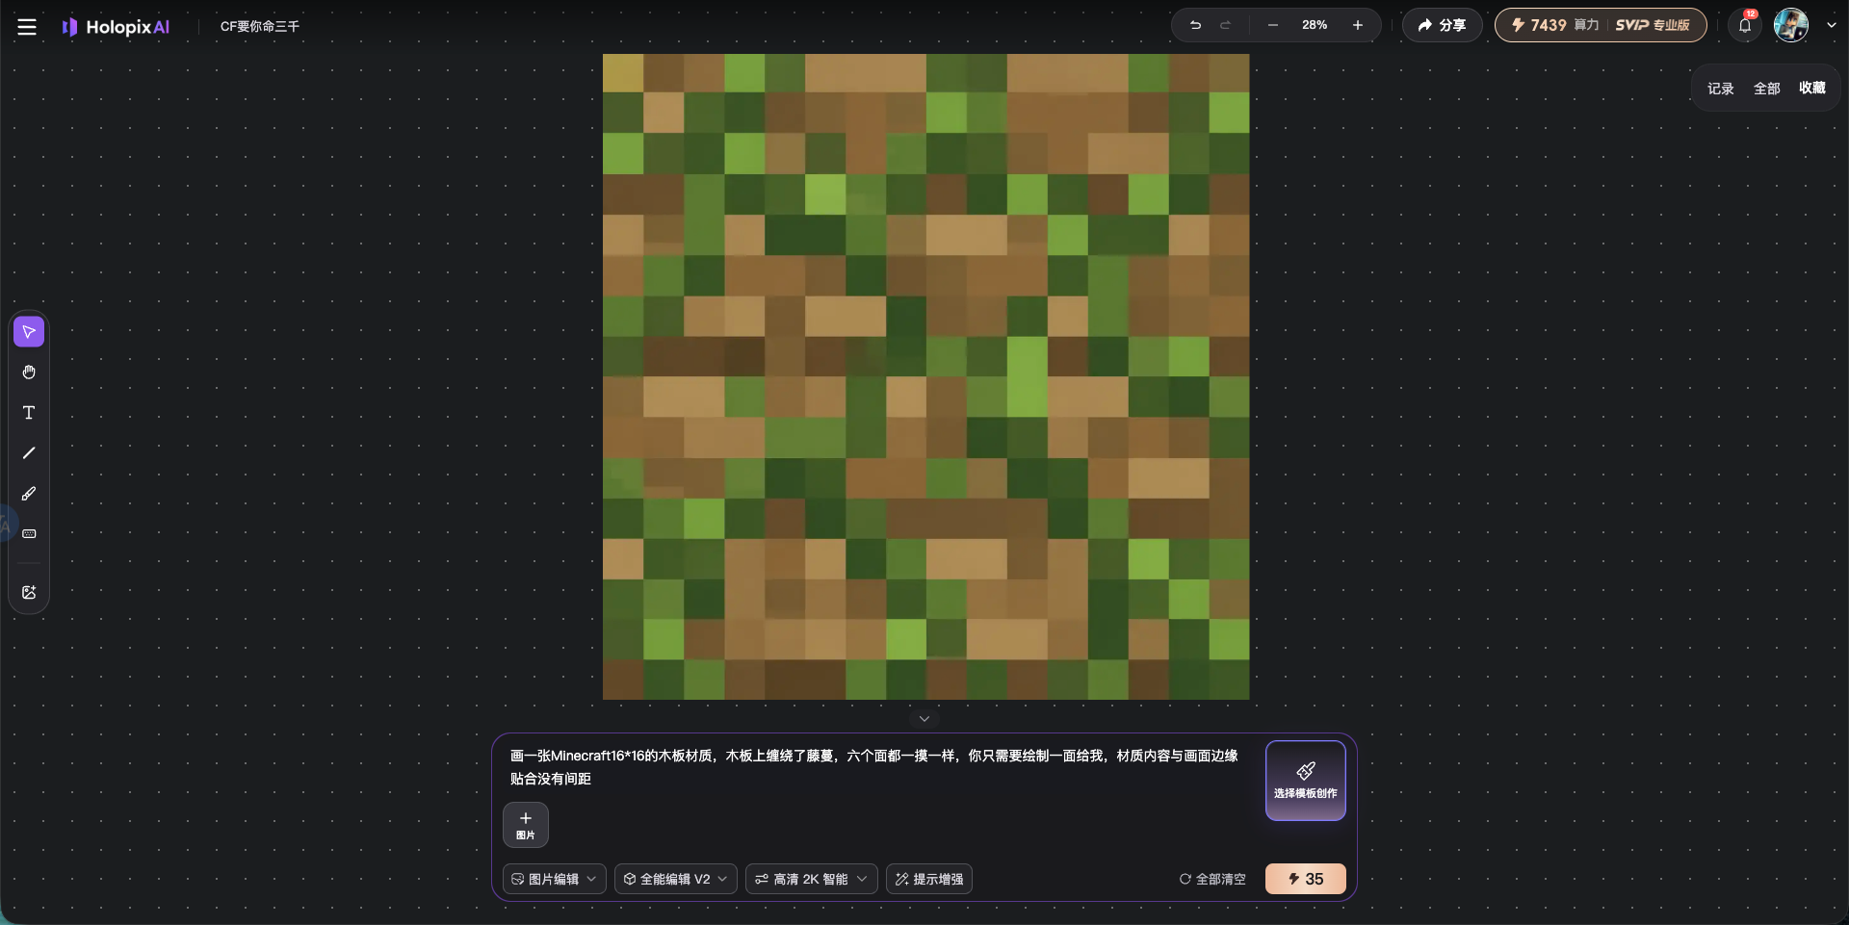This screenshot has width=1849, height=925.
Task: Click project title CF要你命三千
Action: pyautogui.click(x=260, y=27)
